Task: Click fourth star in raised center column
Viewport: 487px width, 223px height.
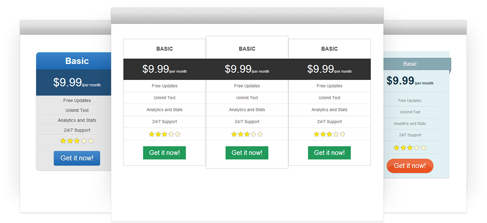Action: [253, 135]
